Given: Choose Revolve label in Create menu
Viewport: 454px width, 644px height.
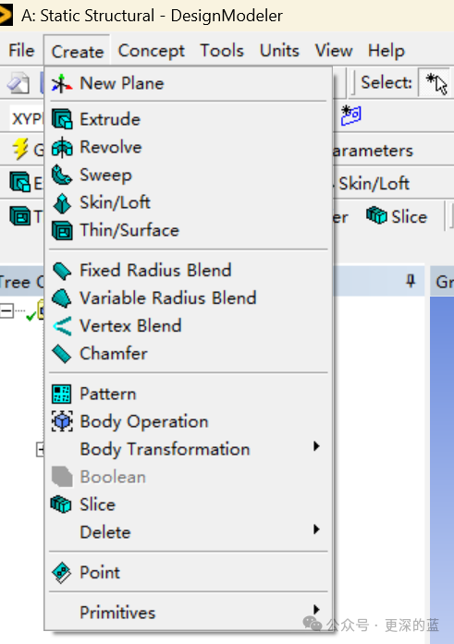Looking at the screenshot, I should point(111,147).
